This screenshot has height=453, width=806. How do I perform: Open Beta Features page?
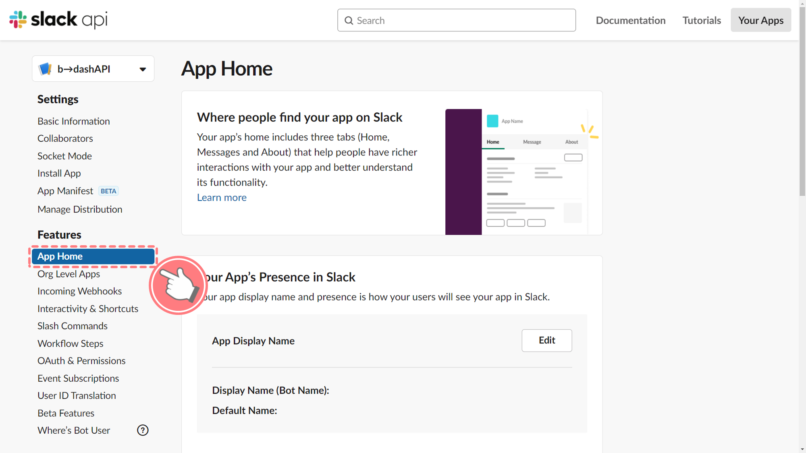(66, 413)
